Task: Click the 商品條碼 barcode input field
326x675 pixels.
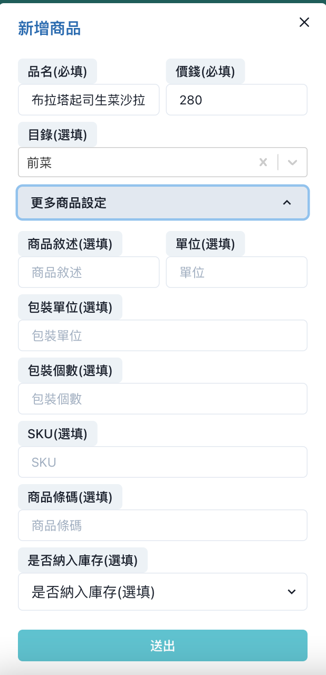Action: coord(162,525)
